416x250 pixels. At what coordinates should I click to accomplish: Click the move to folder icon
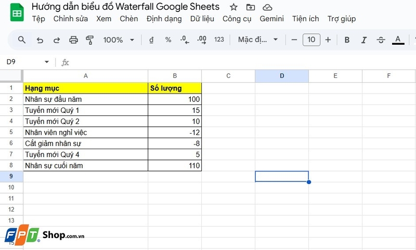click(251, 7)
